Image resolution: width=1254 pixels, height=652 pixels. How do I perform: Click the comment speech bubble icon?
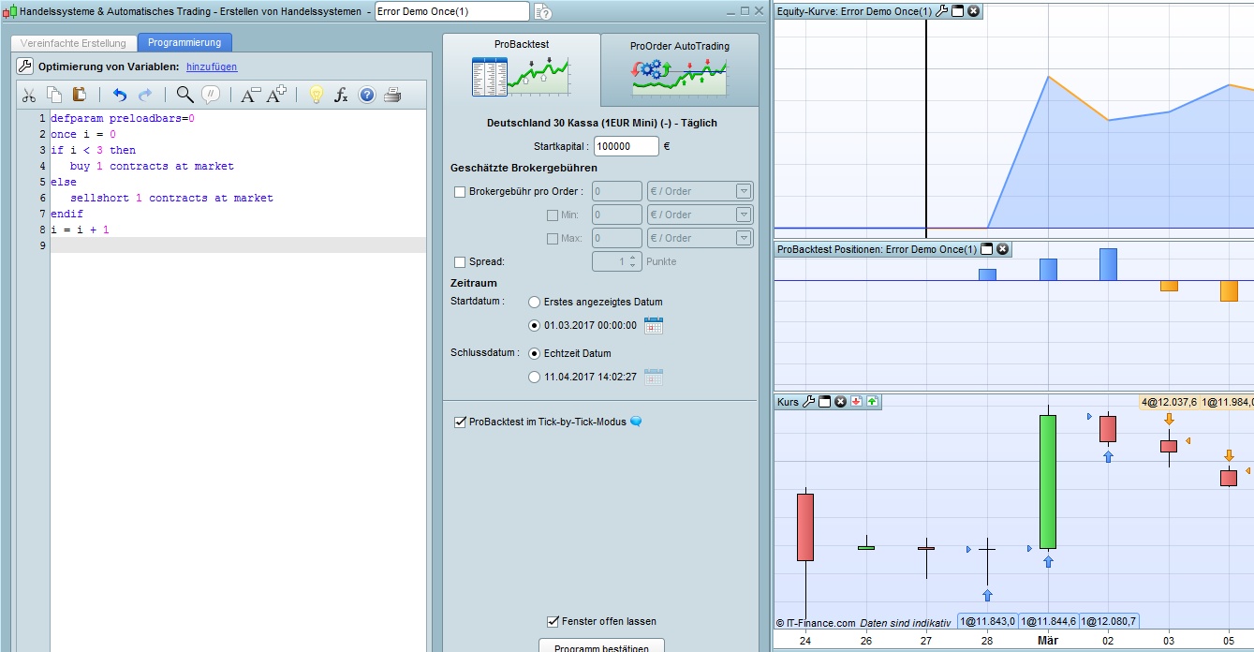[x=211, y=95]
